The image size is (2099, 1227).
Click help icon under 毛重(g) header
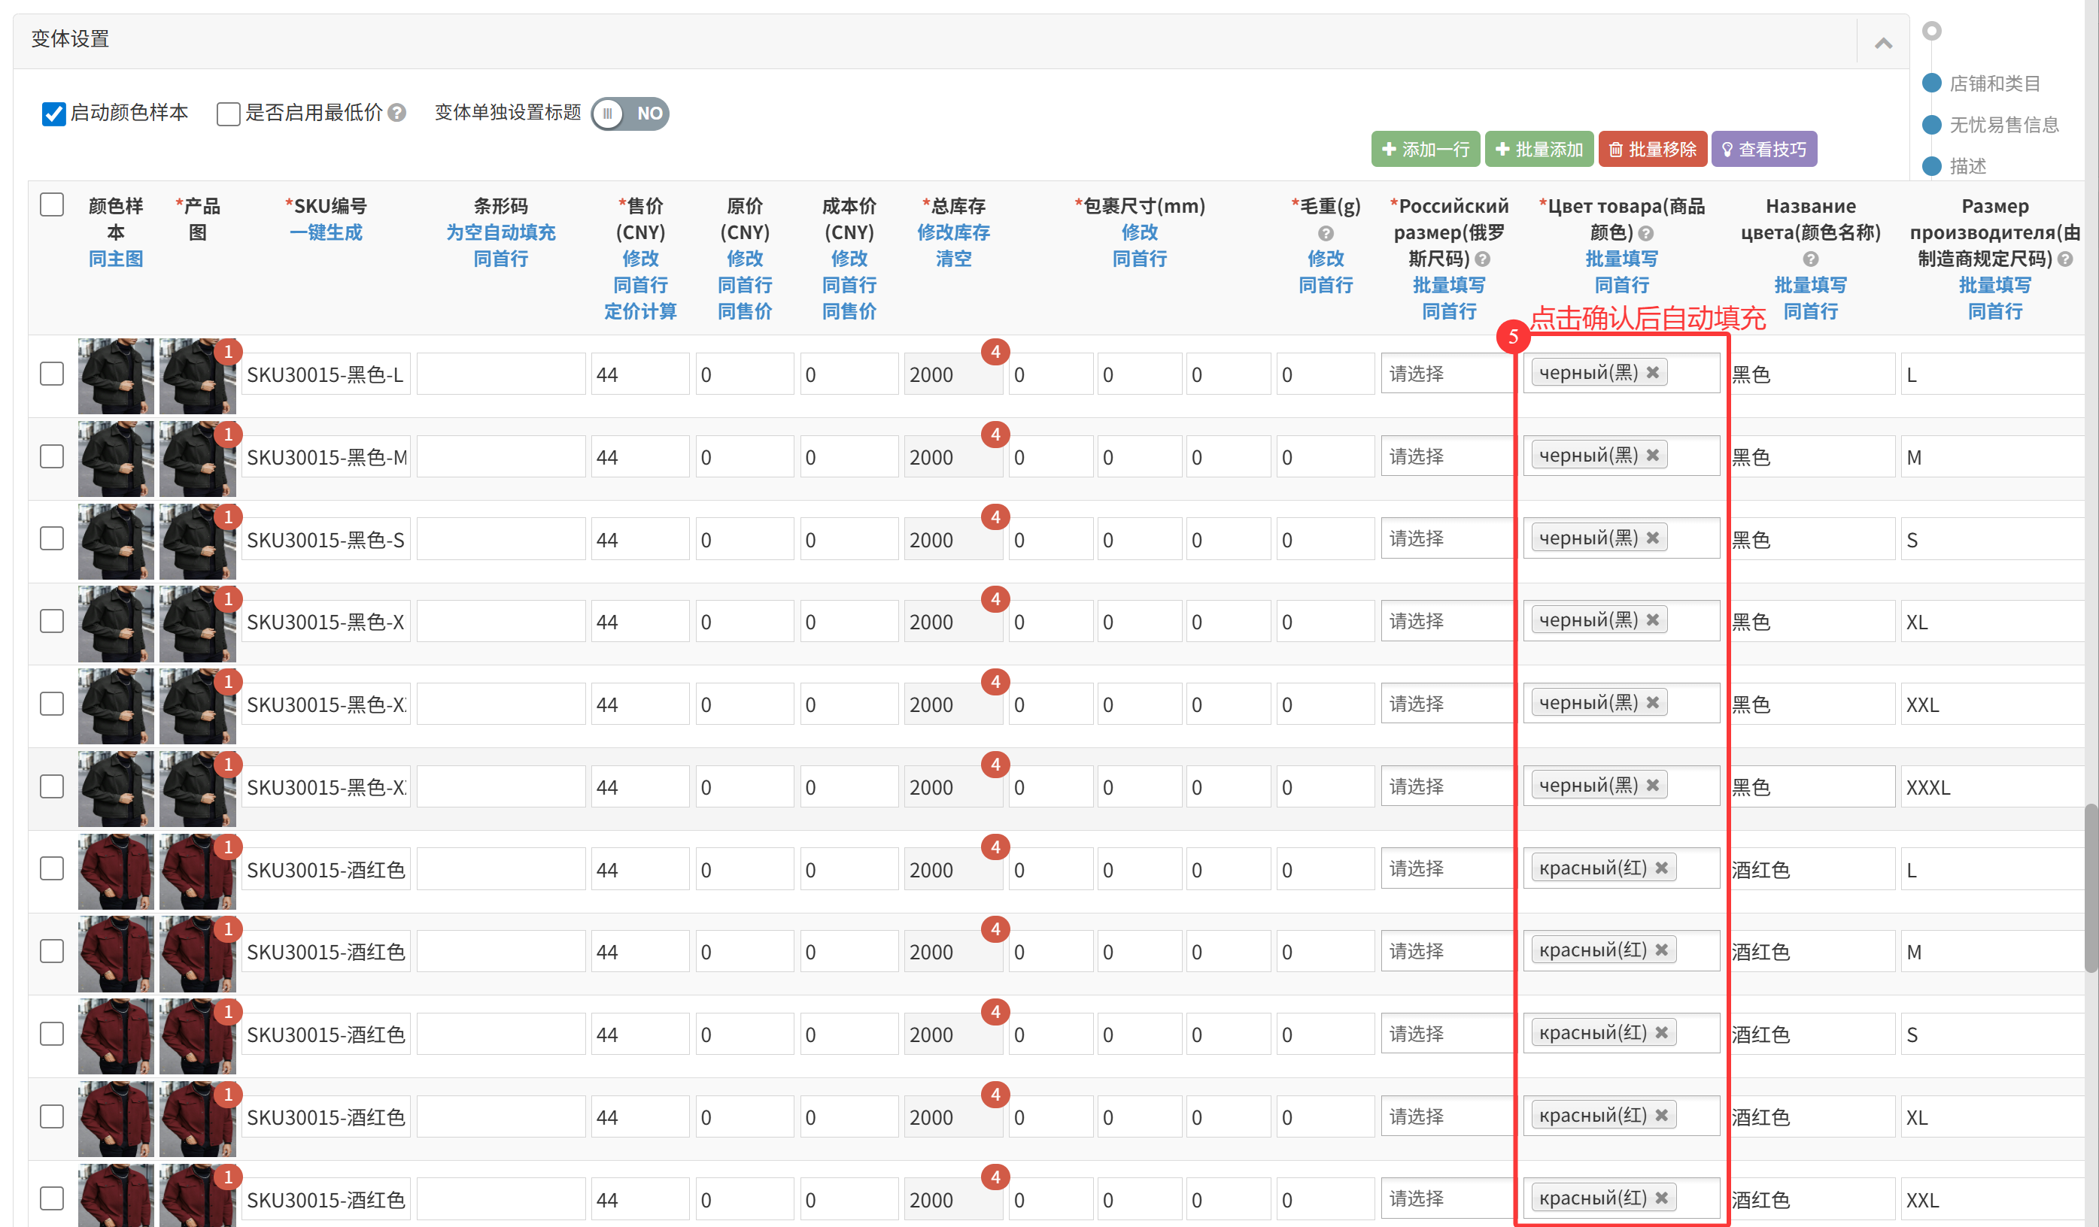[1325, 233]
